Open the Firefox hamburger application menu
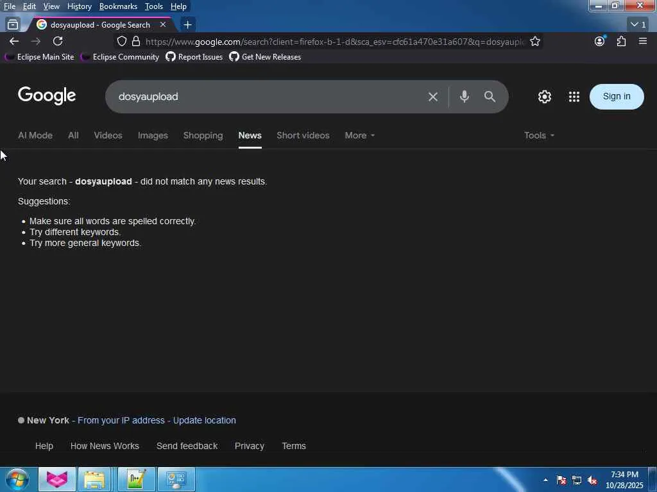 click(643, 41)
